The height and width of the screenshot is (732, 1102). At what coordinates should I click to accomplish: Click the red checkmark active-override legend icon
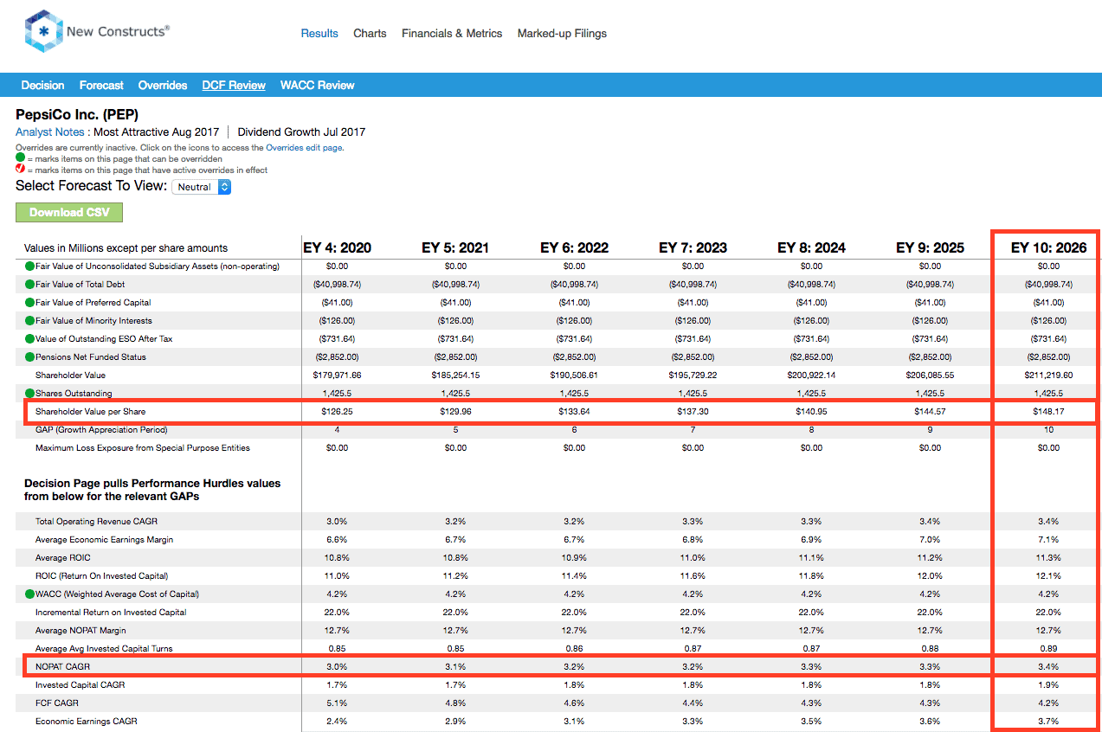20,170
